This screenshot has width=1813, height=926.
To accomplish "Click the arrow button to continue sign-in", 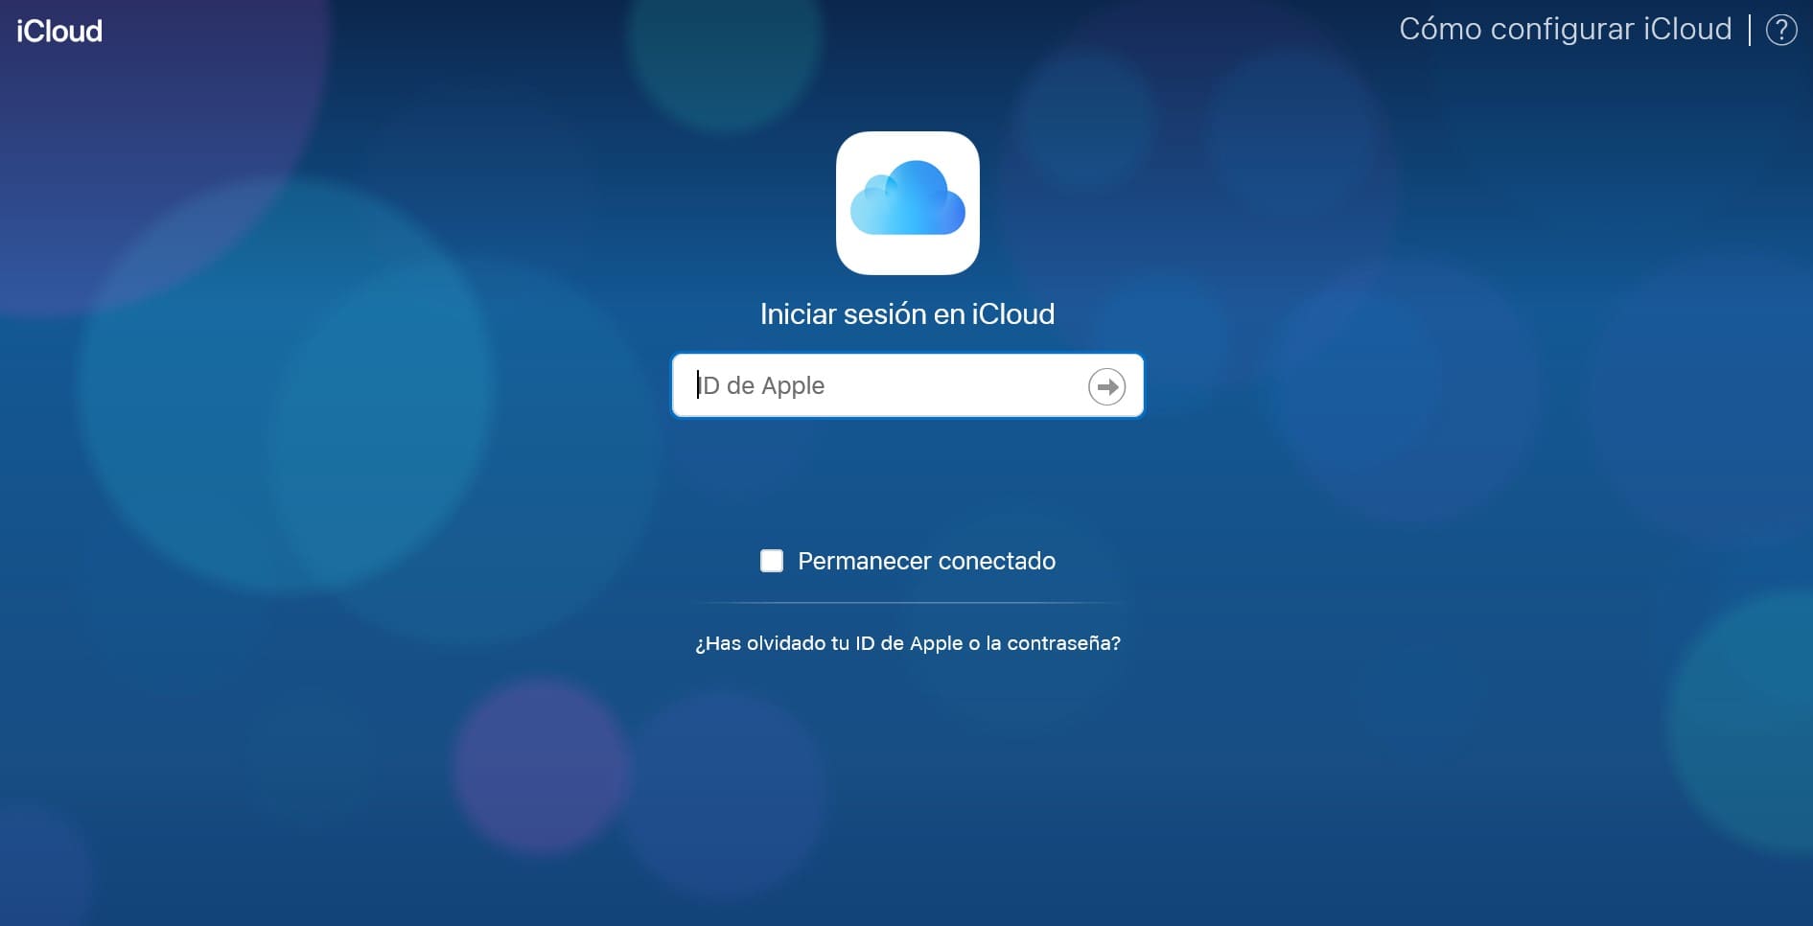I will click(1106, 386).
